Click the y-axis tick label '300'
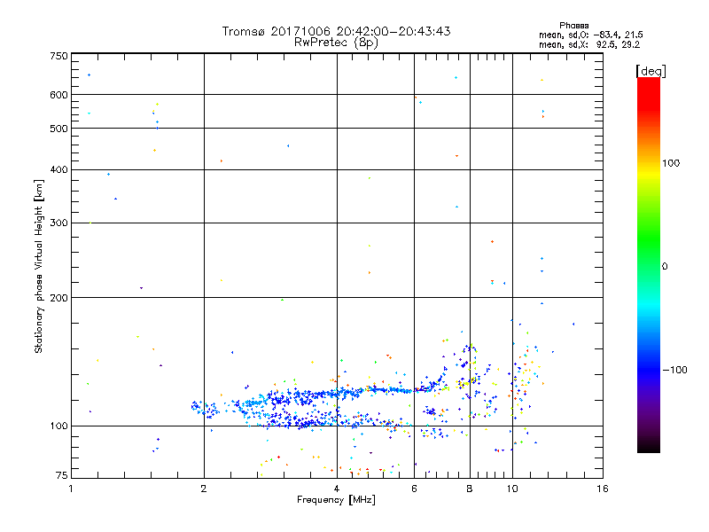The width and height of the screenshot is (709, 532). click(58, 223)
